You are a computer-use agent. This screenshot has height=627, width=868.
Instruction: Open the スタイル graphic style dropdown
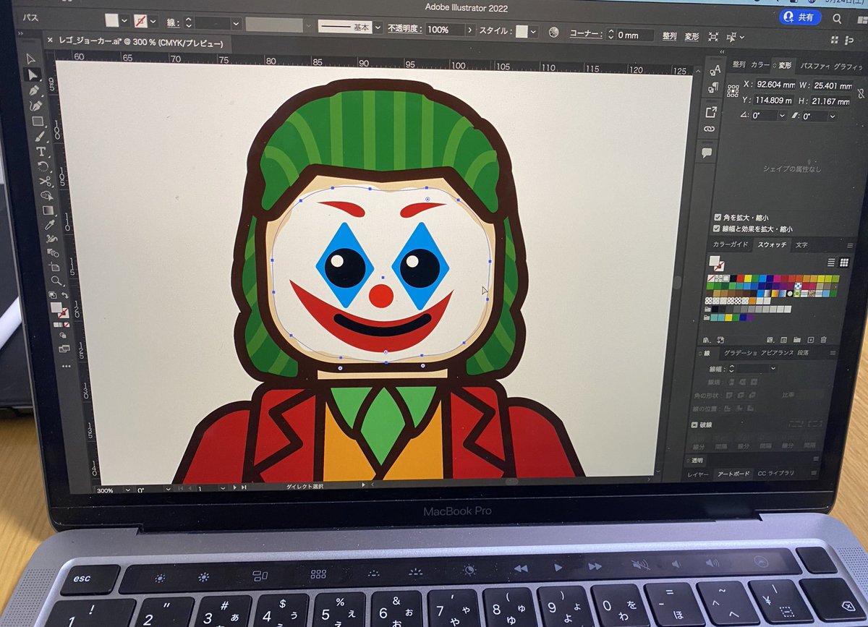coord(534,33)
